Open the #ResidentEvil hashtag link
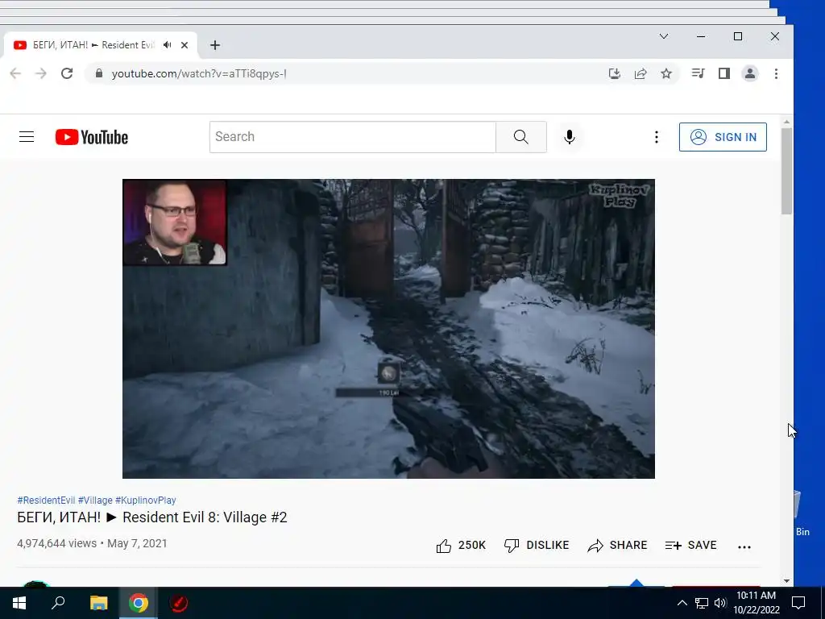The image size is (825, 619). pos(46,500)
